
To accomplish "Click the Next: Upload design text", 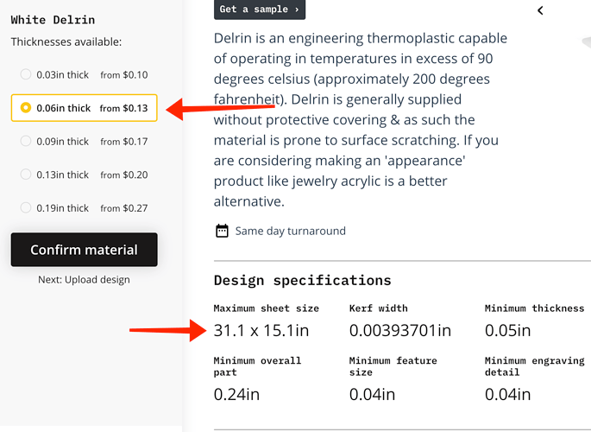I will (x=84, y=280).
